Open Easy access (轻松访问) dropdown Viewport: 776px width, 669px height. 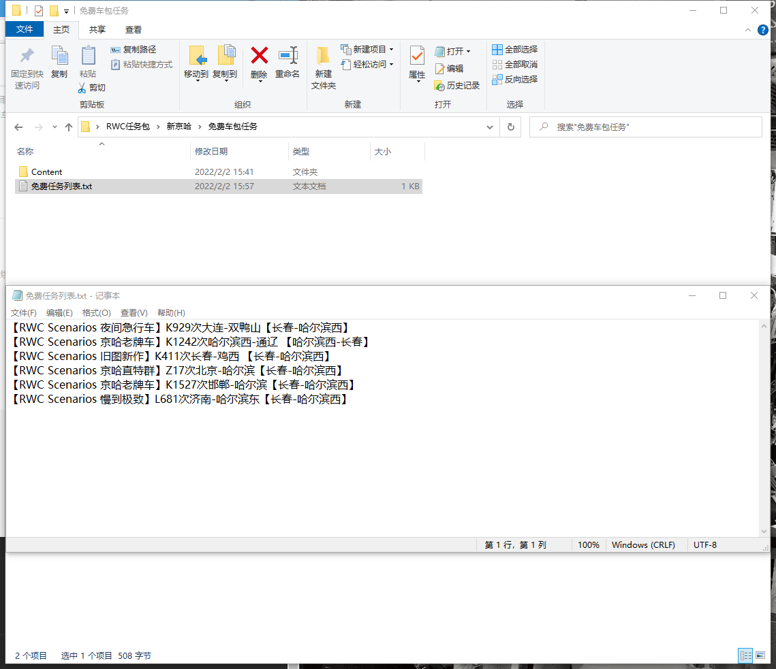(x=367, y=64)
